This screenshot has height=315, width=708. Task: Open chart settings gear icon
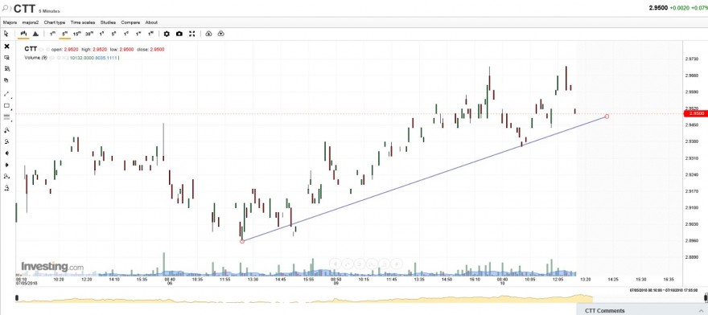pyautogui.click(x=167, y=34)
